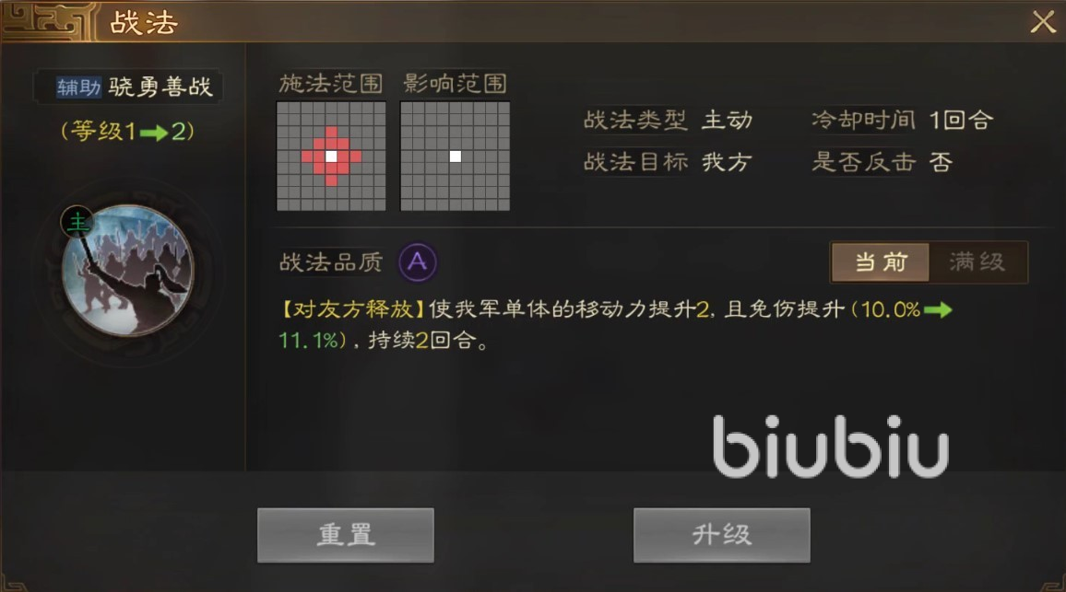Image resolution: width=1066 pixels, height=592 pixels.
Task: Close the 战法 dialog with X
Action: click(1042, 22)
